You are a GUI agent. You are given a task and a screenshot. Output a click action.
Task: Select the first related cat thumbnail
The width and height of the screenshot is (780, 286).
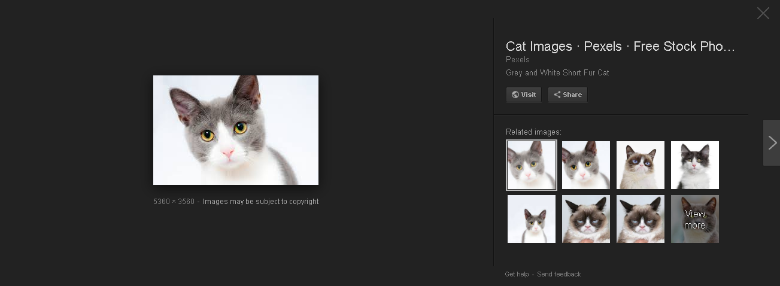532,165
